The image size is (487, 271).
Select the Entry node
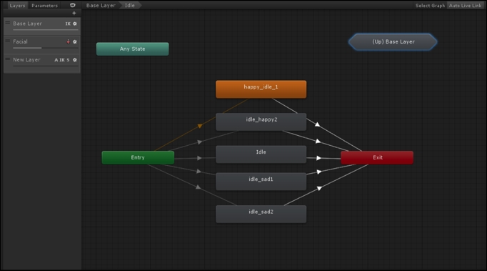point(138,157)
